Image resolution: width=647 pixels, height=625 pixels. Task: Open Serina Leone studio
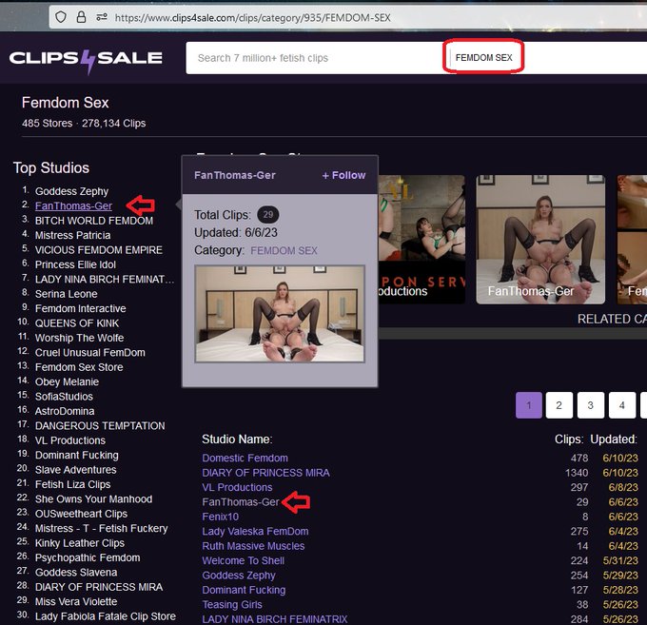click(x=66, y=294)
